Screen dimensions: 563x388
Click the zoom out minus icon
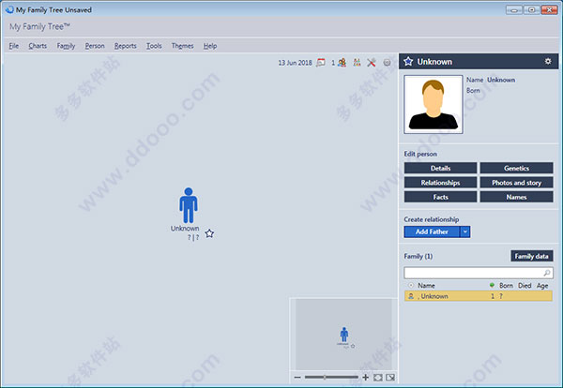297,377
